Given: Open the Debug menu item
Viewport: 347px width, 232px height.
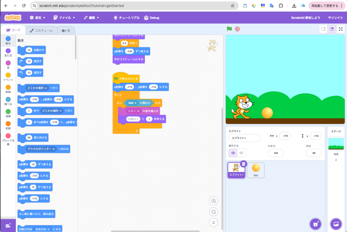Looking at the screenshot, I should tap(151, 18).
